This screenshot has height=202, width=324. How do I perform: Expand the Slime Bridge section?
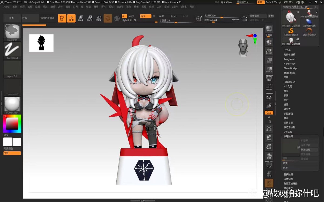click(291, 68)
